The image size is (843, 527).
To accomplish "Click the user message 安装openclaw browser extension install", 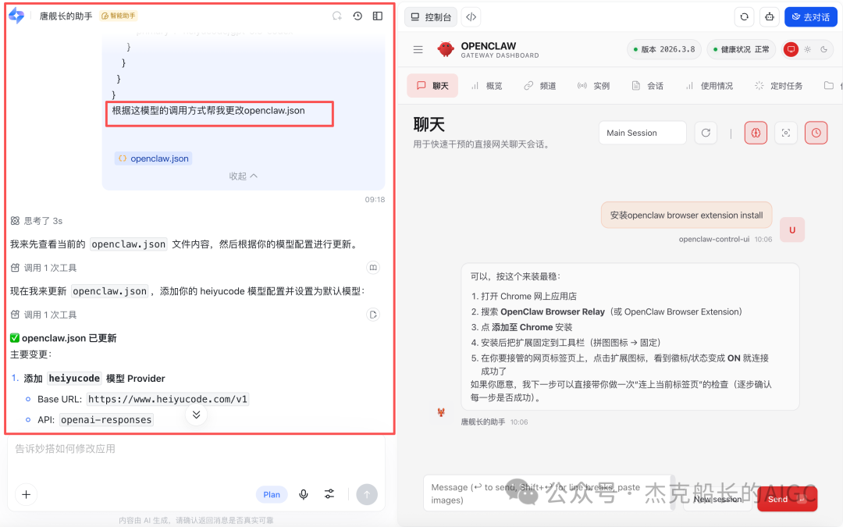I will 686,215.
